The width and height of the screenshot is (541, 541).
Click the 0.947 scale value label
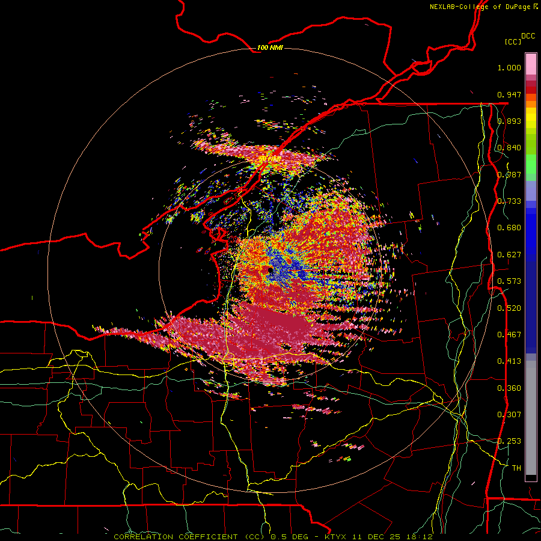click(x=509, y=94)
